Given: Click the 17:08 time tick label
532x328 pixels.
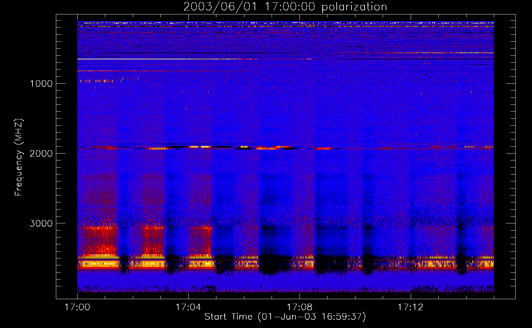Looking at the screenshot, I should click(x=300, y=307).
